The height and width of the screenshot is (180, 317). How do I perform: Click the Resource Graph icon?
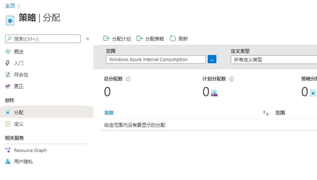pos(8,150)
